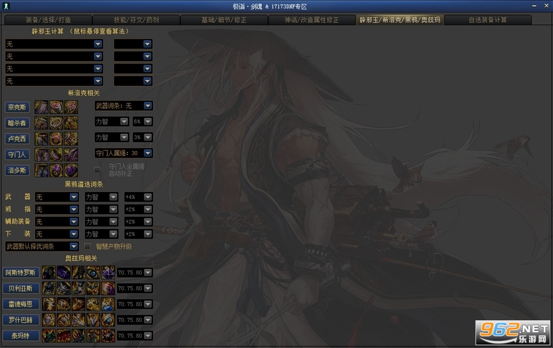Select the blue orb icon in 雷德梅恩 row
Screen dimensions: 553x348
click(x=108, y=304)
